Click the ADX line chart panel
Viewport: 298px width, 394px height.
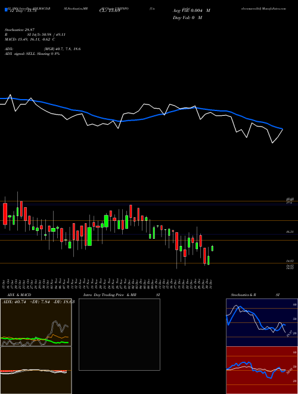coord(36,322)
